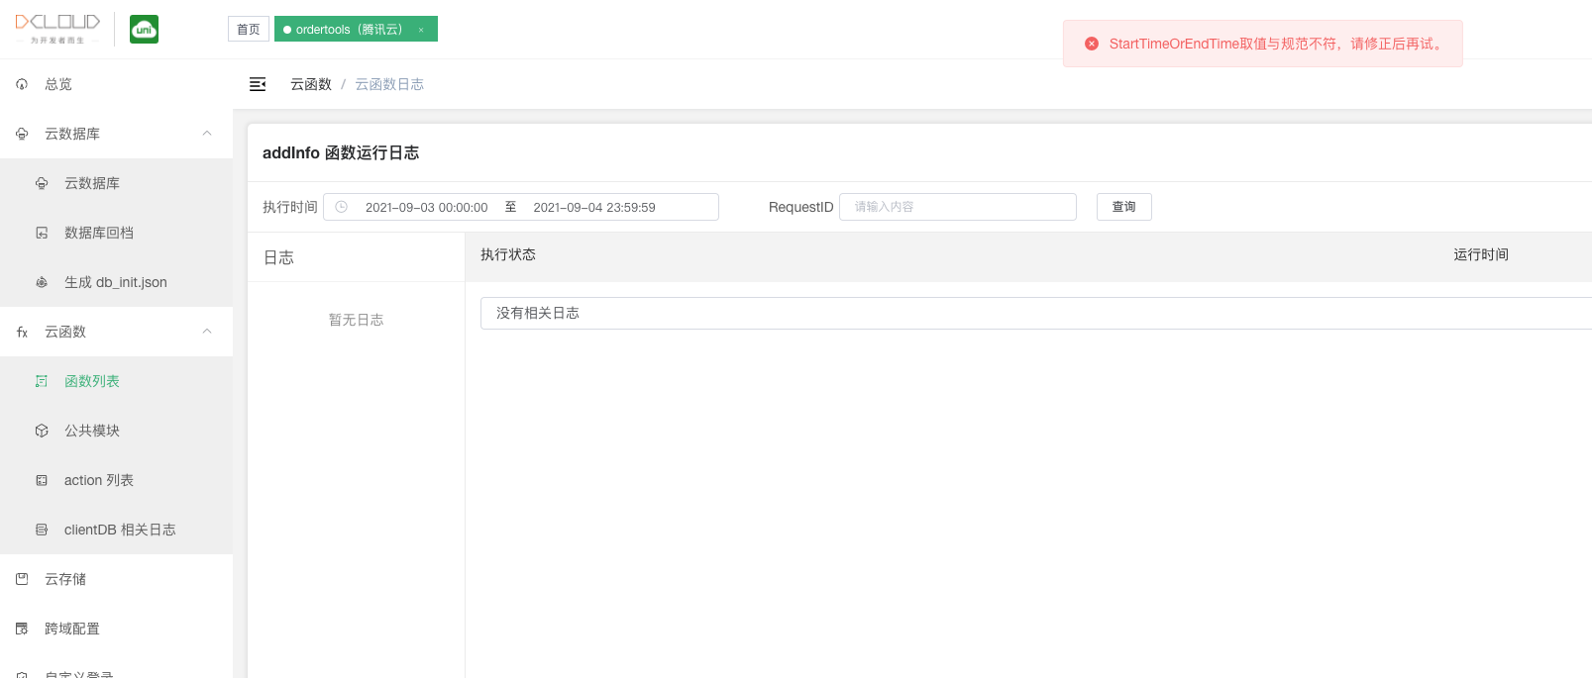Screen dimensions: 1592x678
Task: Open 总览 overview from sidebar
Action: pos(58,84)
